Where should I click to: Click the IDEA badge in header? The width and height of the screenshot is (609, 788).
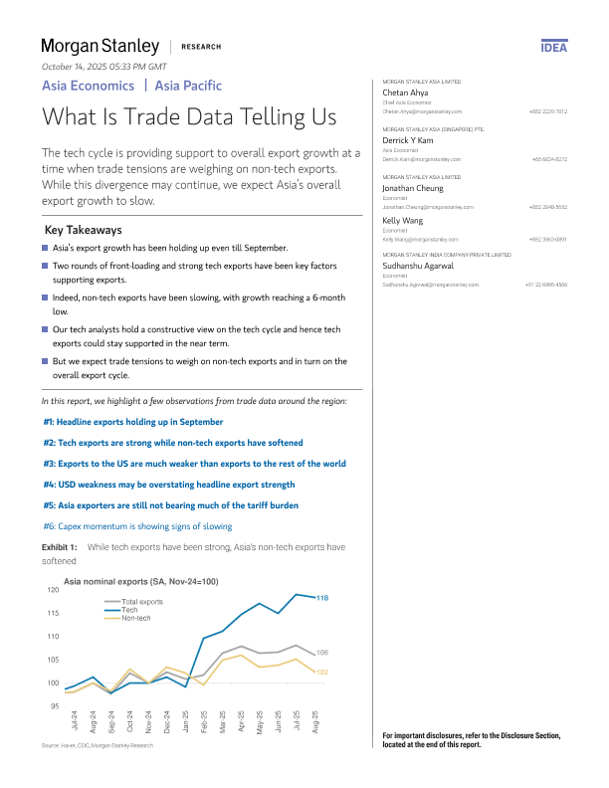(x=554, y=47)
